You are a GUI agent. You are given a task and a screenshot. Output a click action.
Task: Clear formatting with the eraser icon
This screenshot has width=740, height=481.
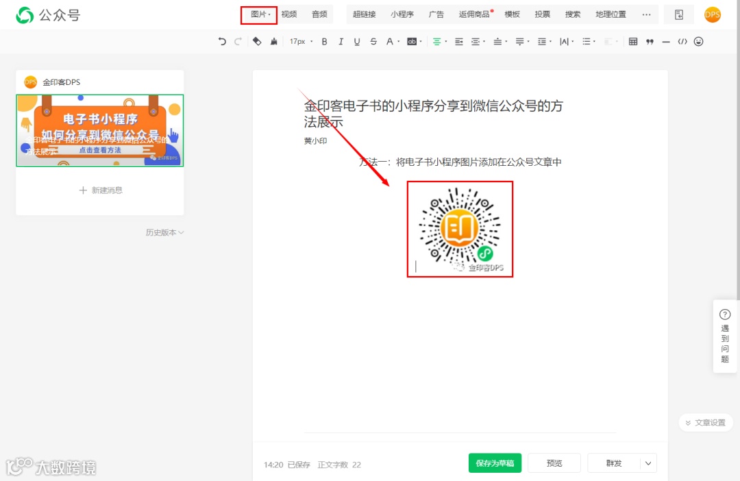click(x=257, y=42)
